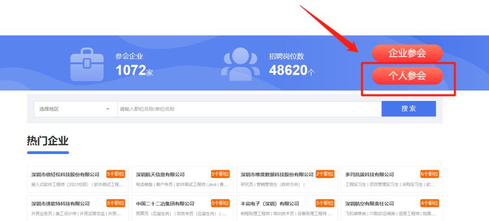Click the 热门企业 section heading

(48, 141)
